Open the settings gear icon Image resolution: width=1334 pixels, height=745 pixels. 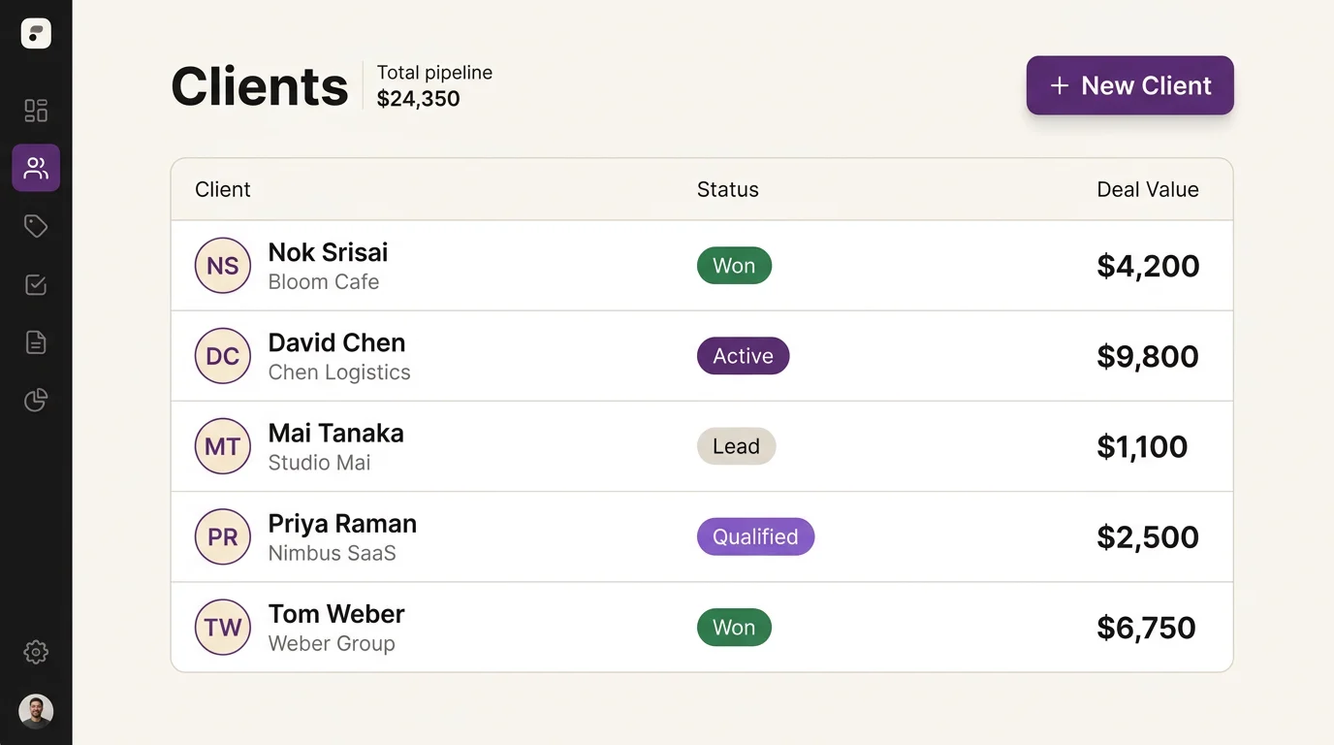[36, 652]
